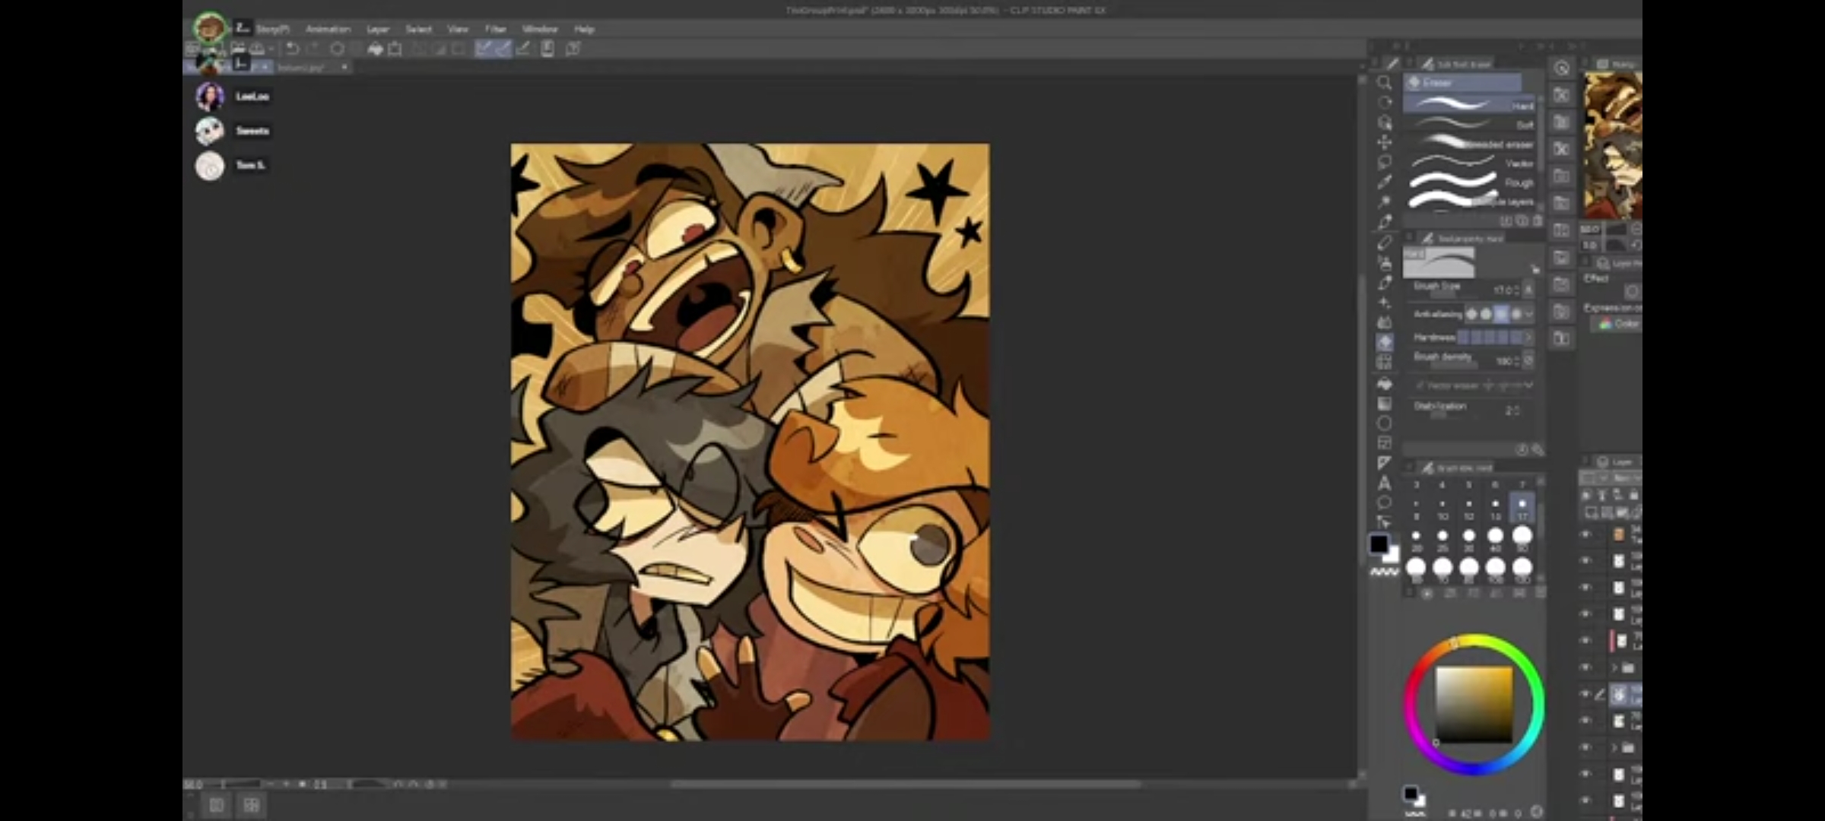Image resolution: width=1825 pixels, height=821 pixels.
Task: Toggle first snap icon in command bar
Action: 484,49
